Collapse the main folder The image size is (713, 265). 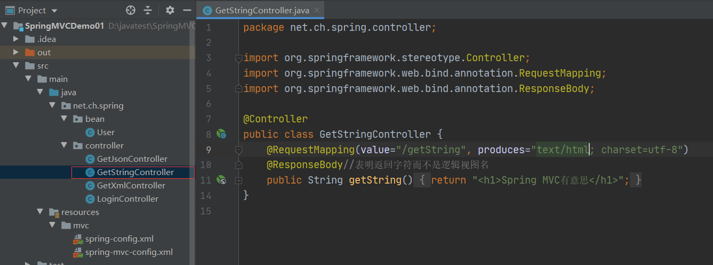[x=28, y=79]
